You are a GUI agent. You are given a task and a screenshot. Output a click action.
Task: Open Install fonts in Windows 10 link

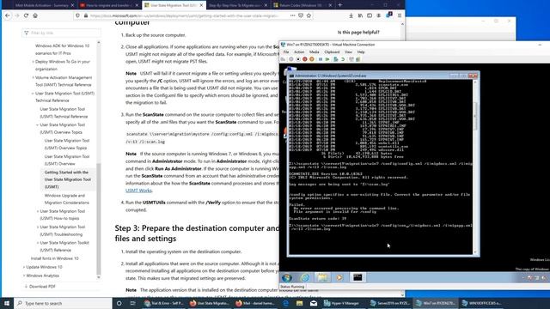point(55,258)
